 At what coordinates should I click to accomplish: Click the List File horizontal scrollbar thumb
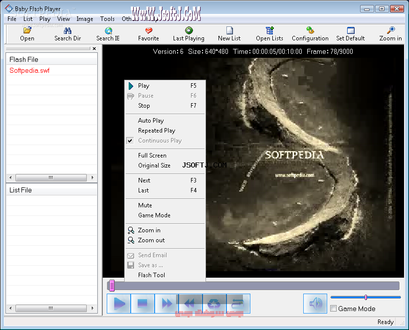click(x=51, y=308)
